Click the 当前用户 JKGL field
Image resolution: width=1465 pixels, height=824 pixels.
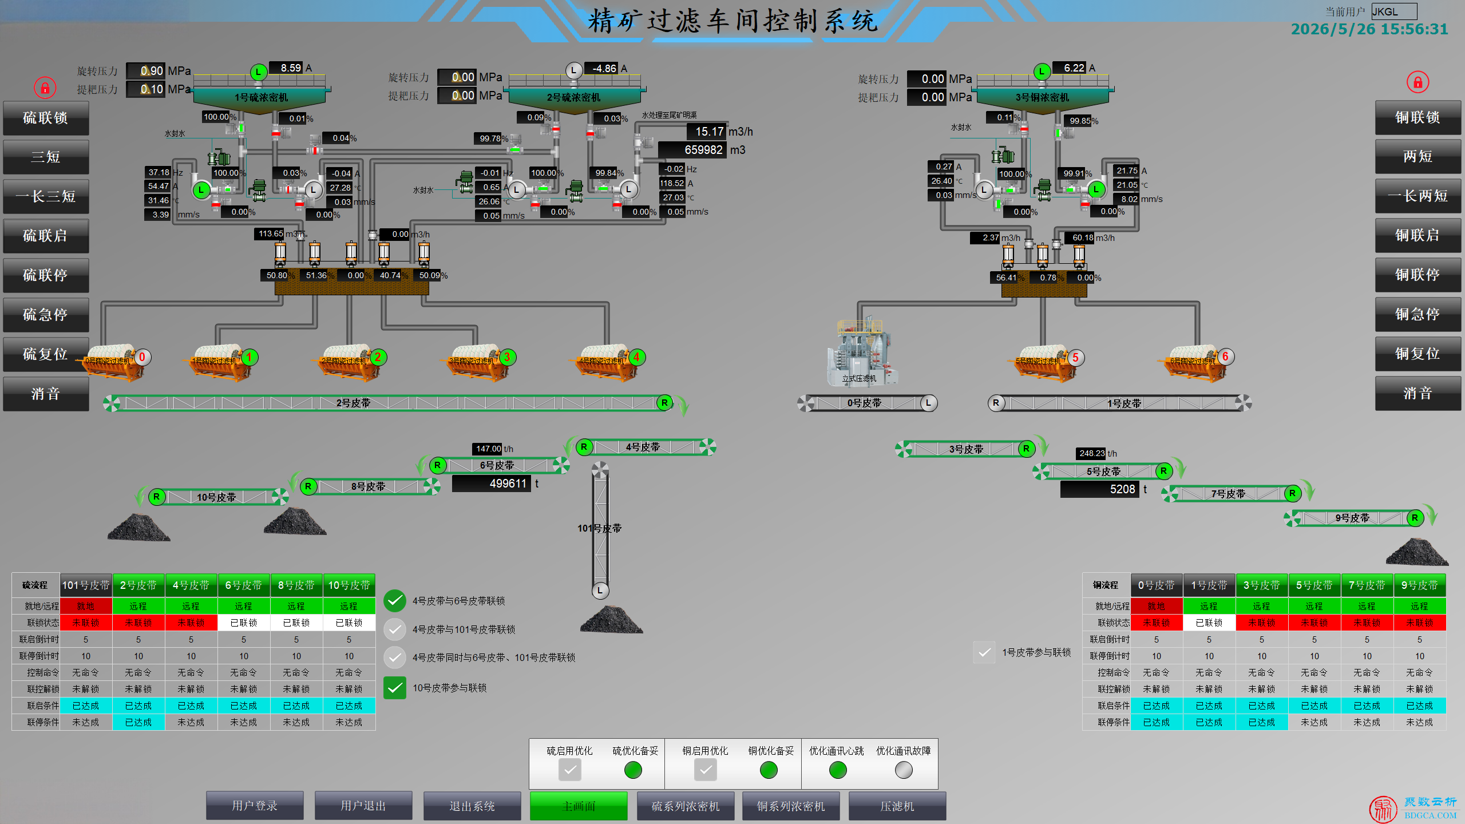point(1394,11)
